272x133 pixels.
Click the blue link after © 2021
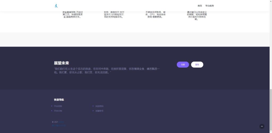(61, 122)
